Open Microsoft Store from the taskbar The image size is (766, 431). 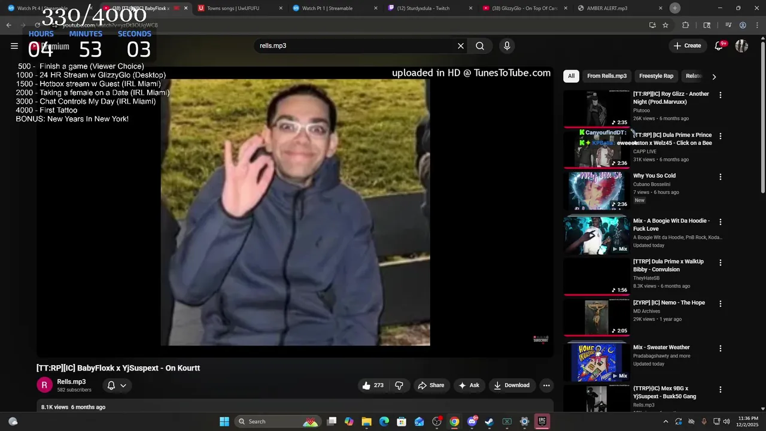402,421
